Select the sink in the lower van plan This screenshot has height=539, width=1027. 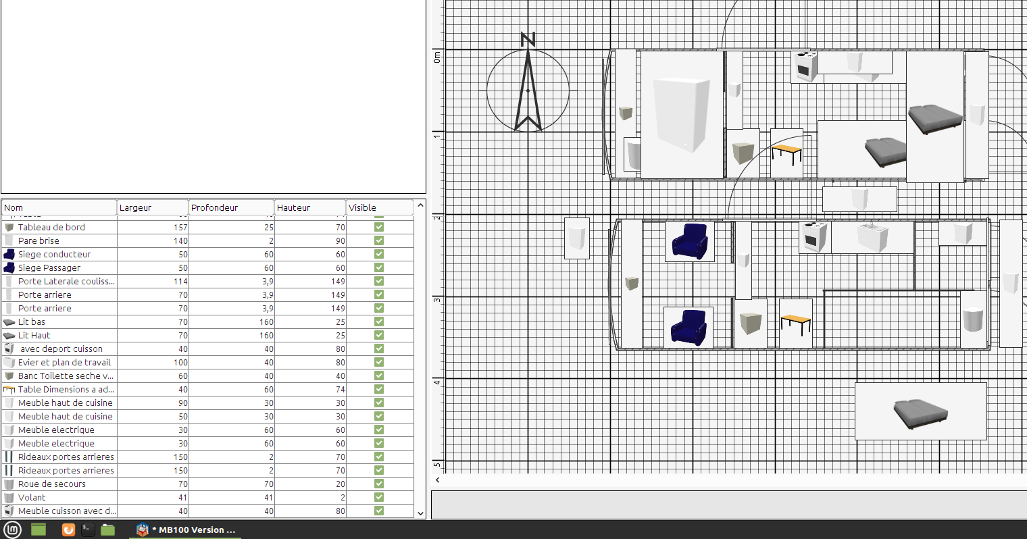coord(872,237)
